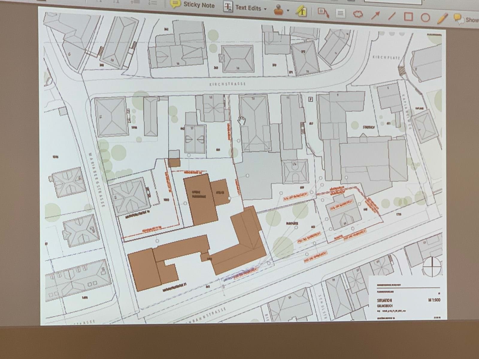Pick the Rectangle shape tool
The image size is (479, 359).
[408, 17]
